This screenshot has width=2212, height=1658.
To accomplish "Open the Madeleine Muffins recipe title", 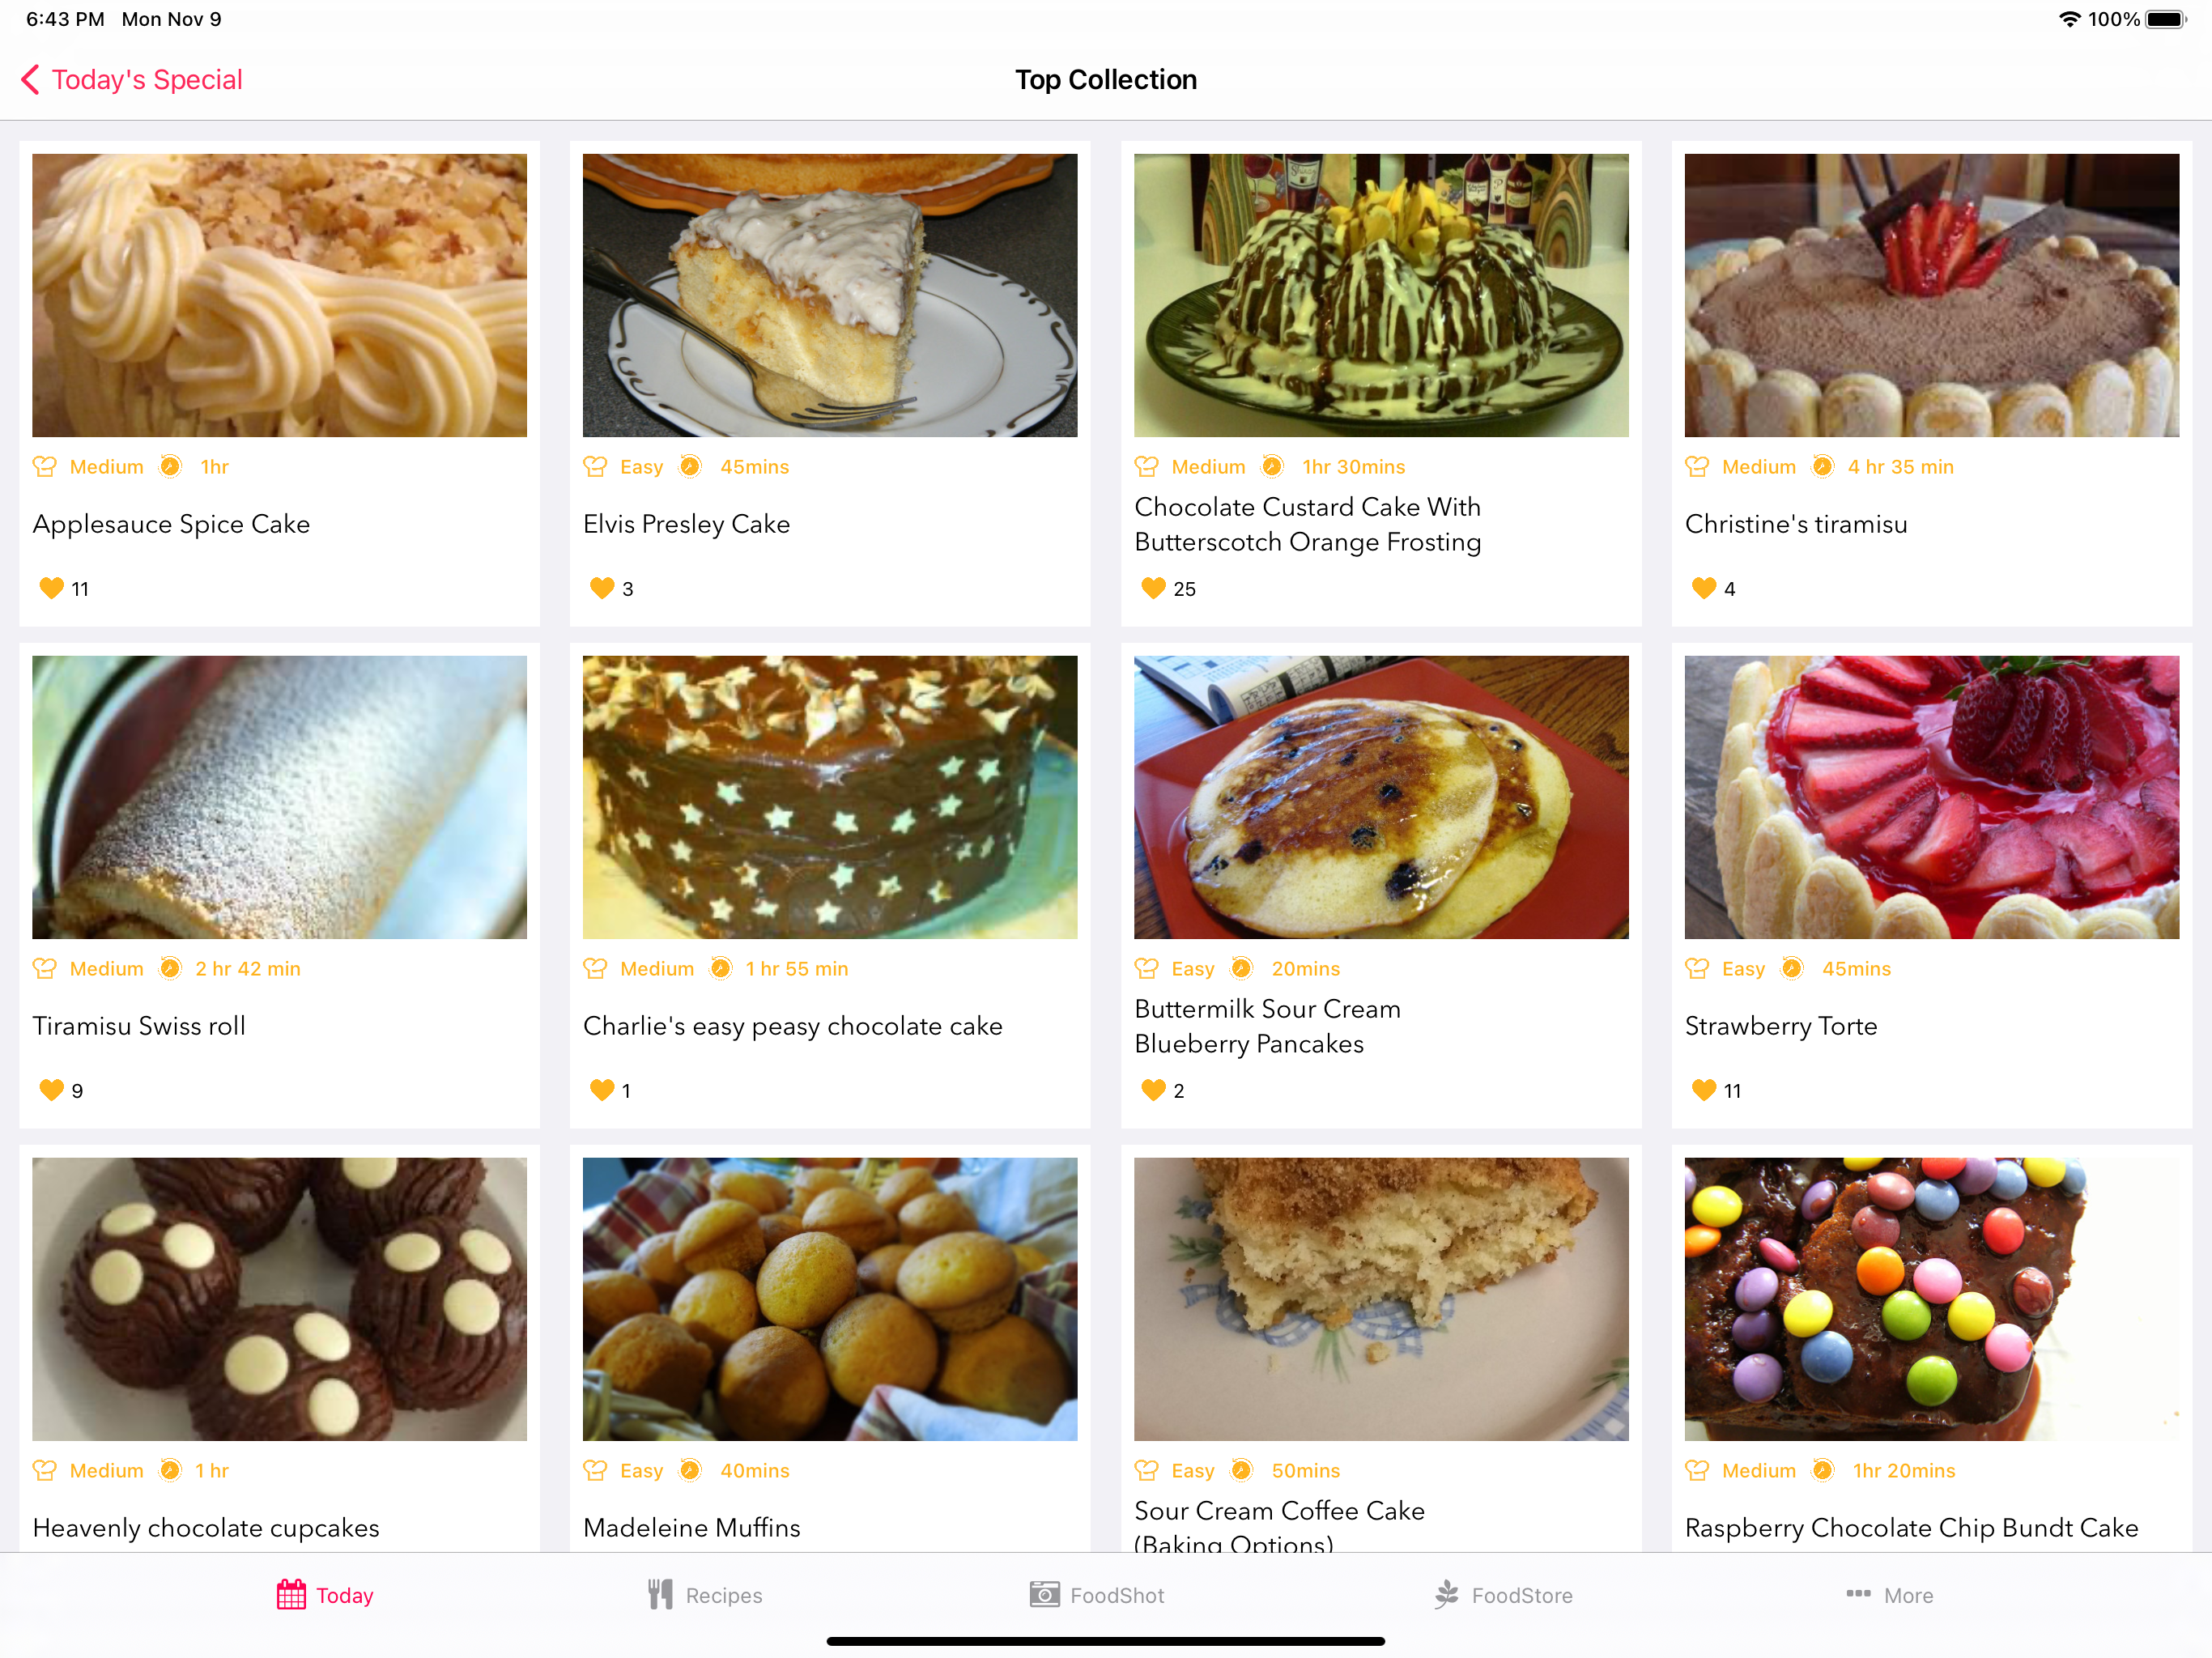I will click(692, 1527).
